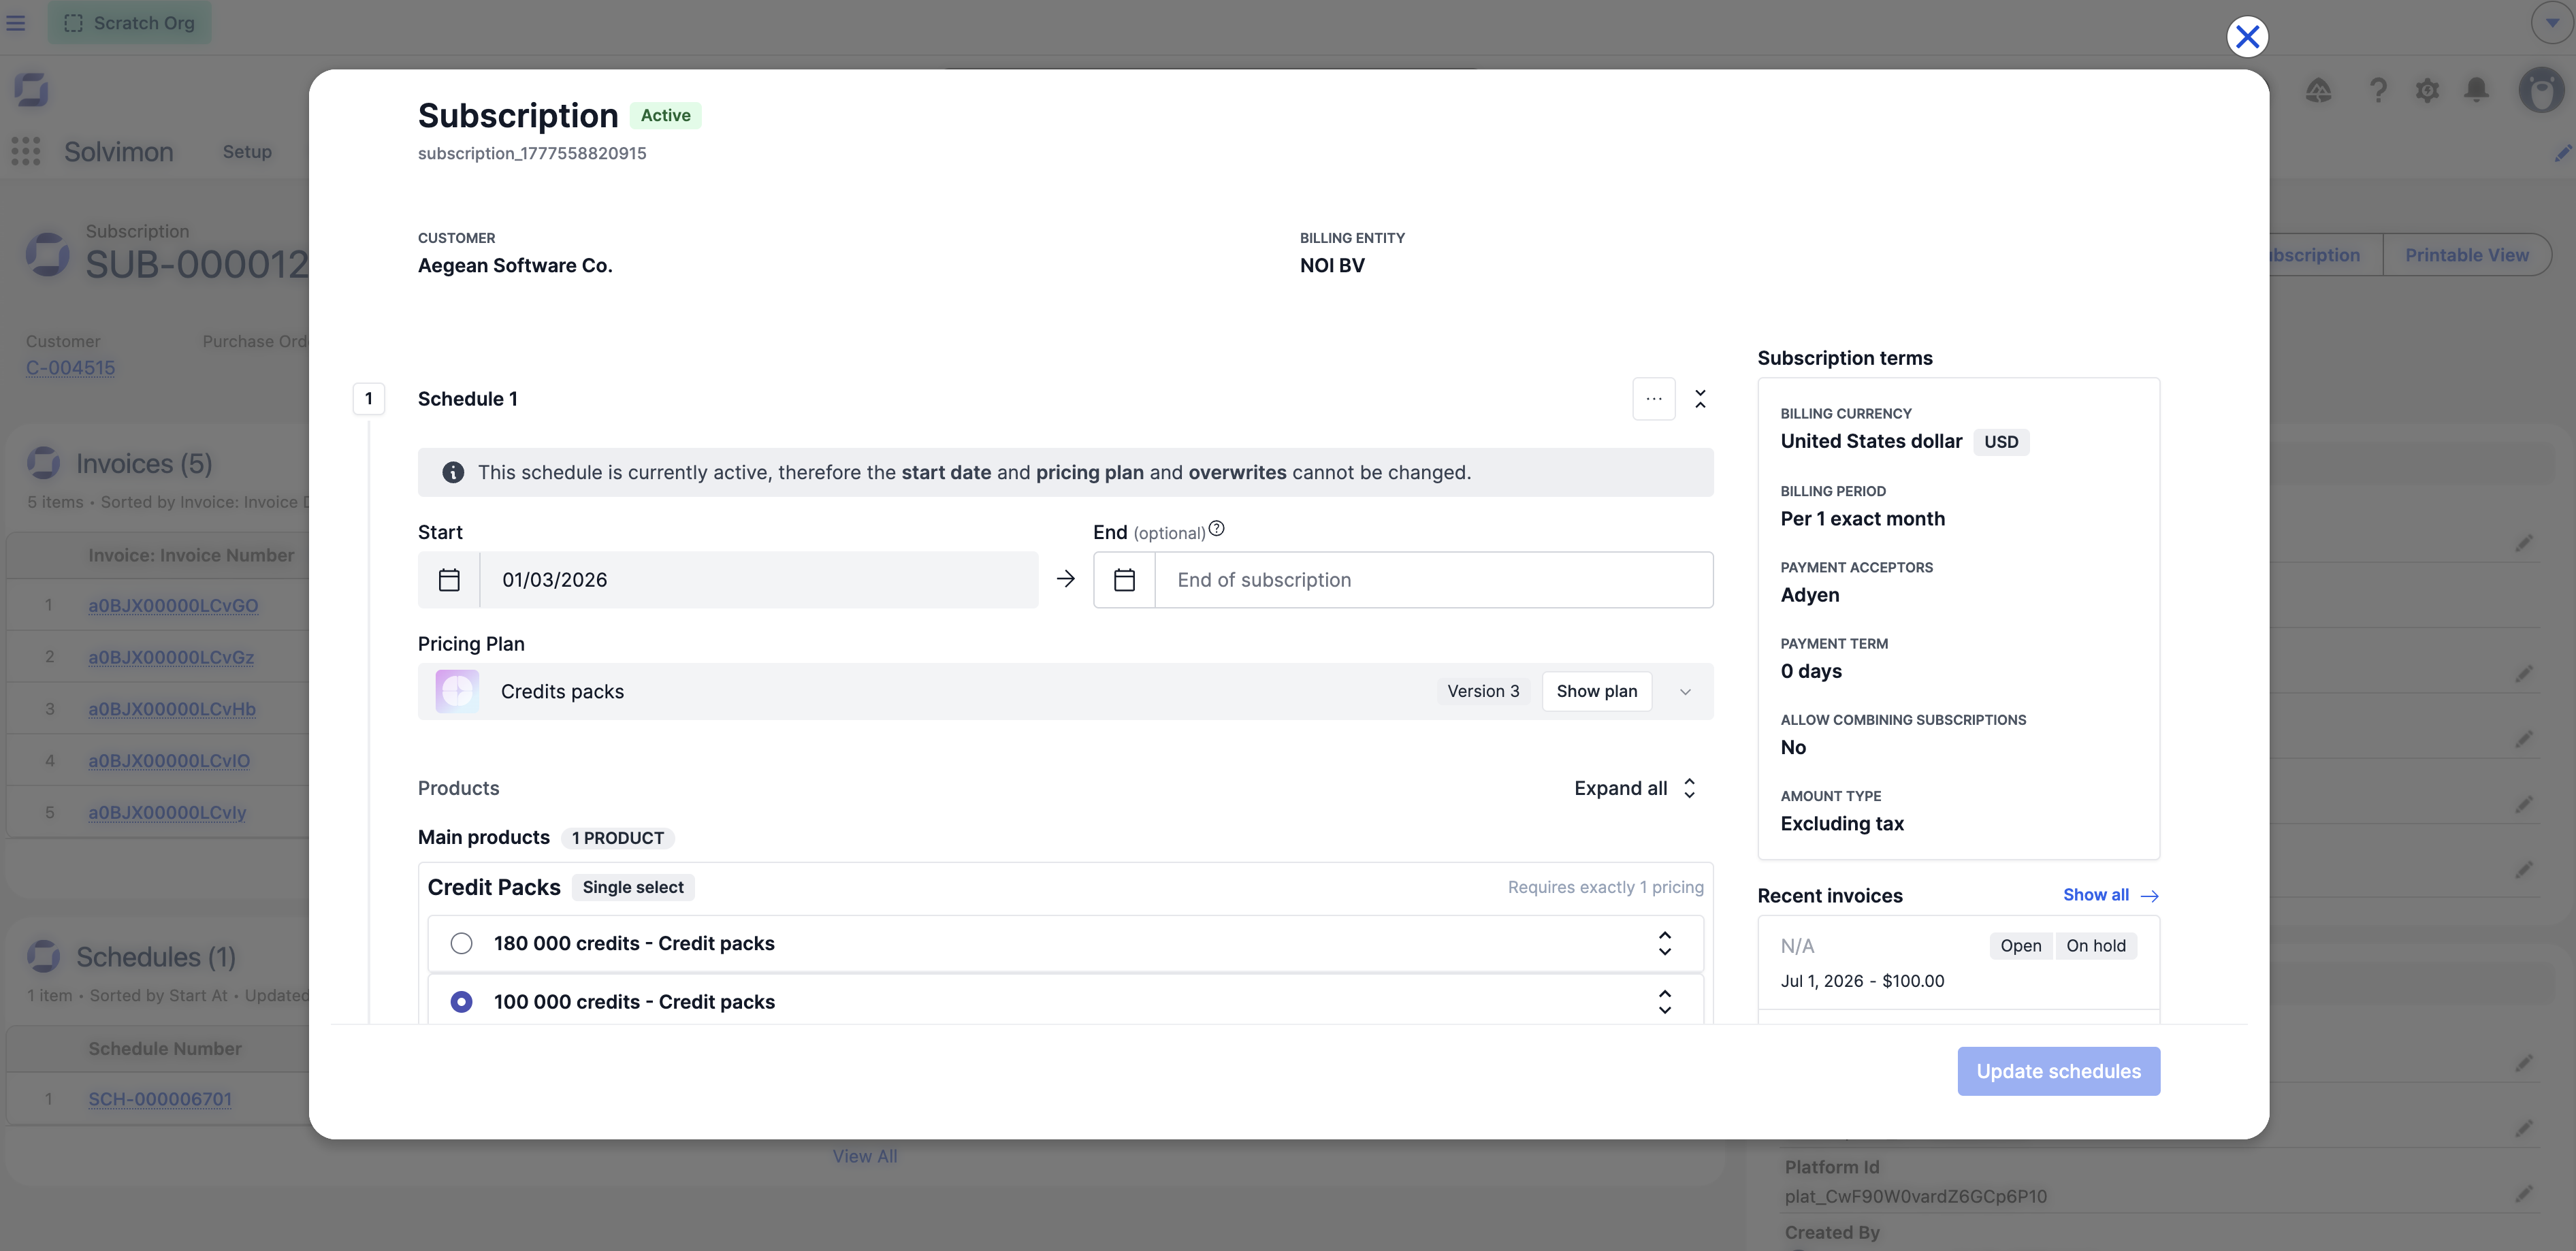Click the edit pencil at page top right
Image resolution: width=2576 pixels, height=1251 pixels.
(x=2564, y=153)
